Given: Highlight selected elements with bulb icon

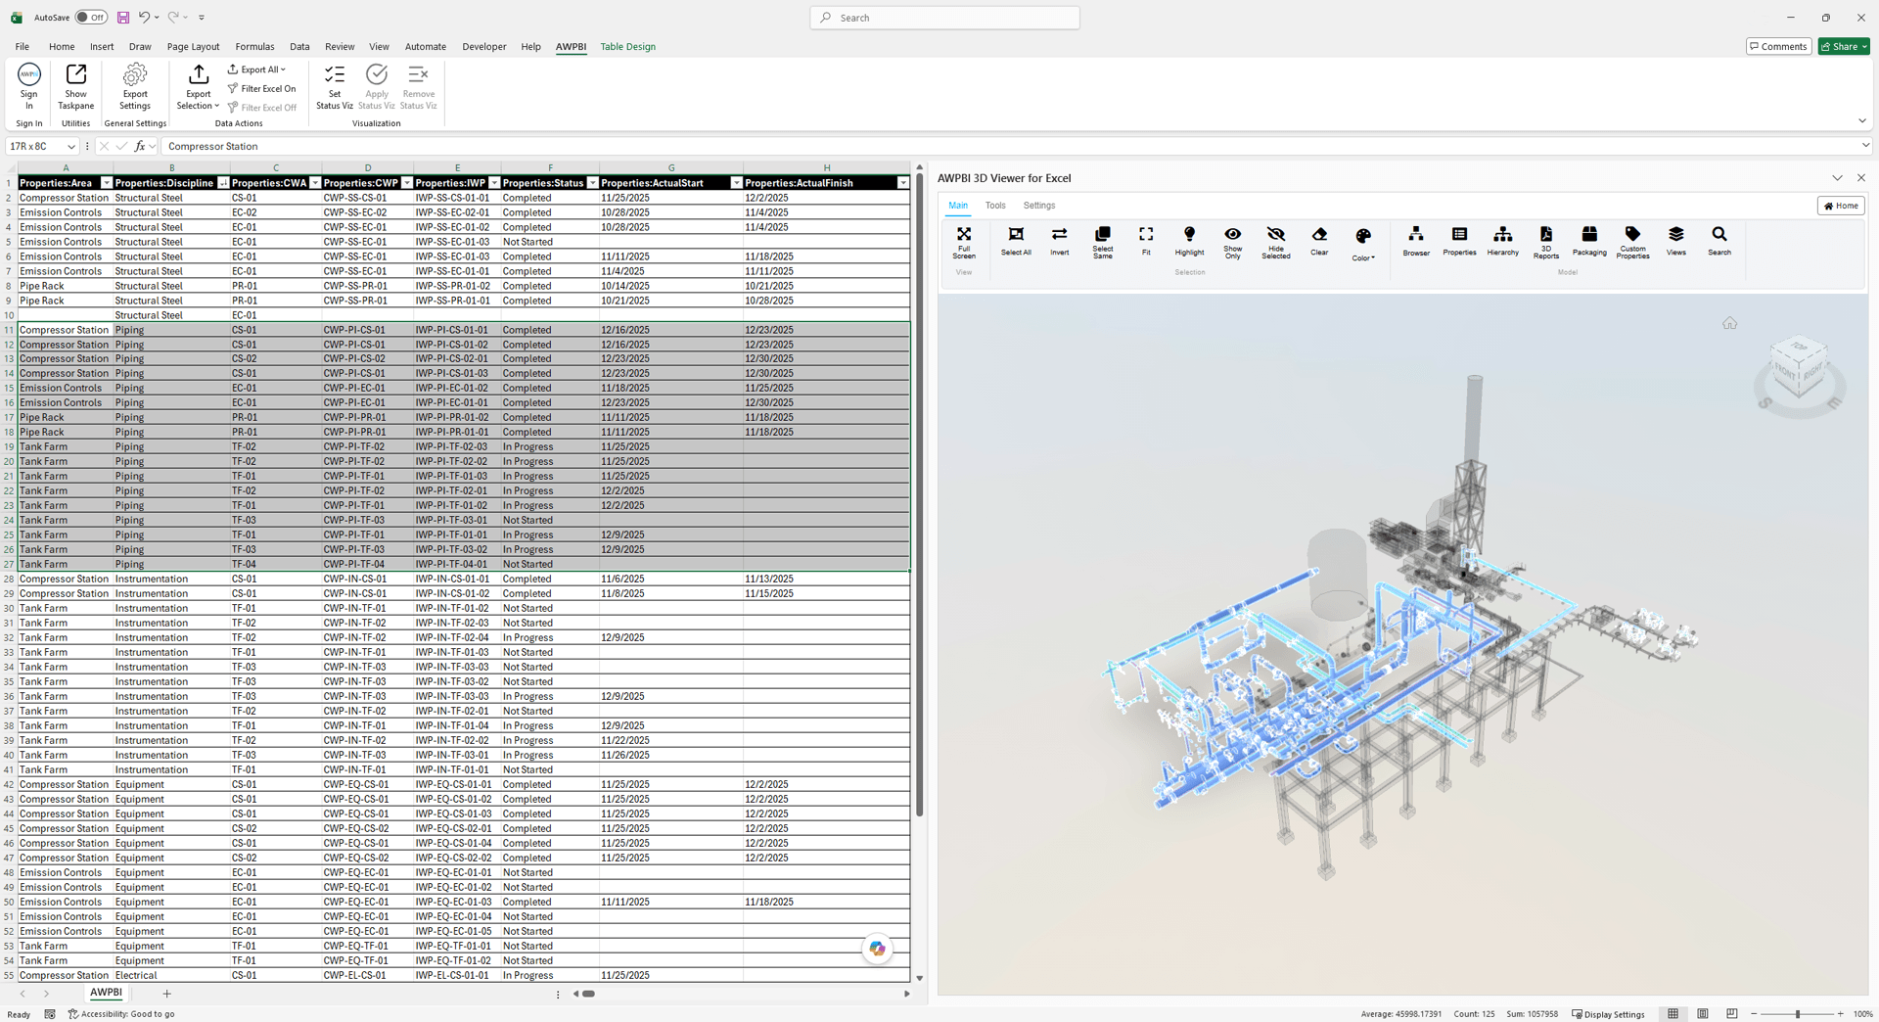Looking at the screenshot, I should click(x=1189, y=241).
